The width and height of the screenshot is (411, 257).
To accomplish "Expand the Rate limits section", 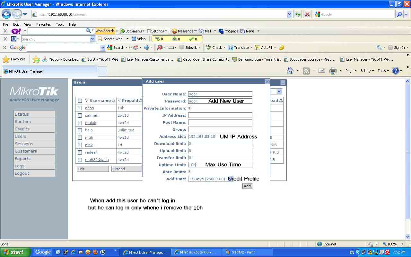I will point(189,172).
